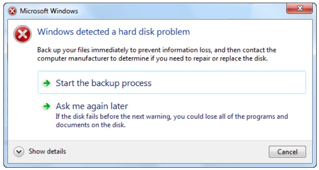Click the Microsoft Windows title text

48,11
